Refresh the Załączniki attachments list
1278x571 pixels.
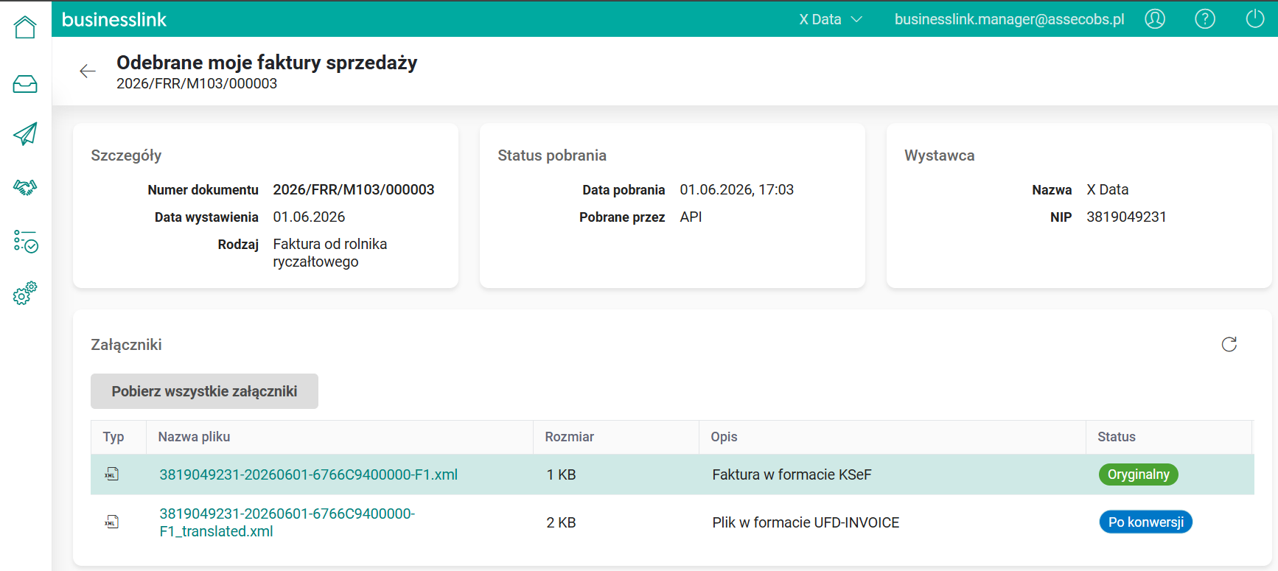pyautogui.click(x=1229, y=344)
